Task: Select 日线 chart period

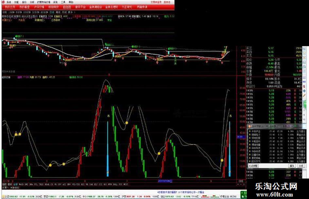Action: 52,12
